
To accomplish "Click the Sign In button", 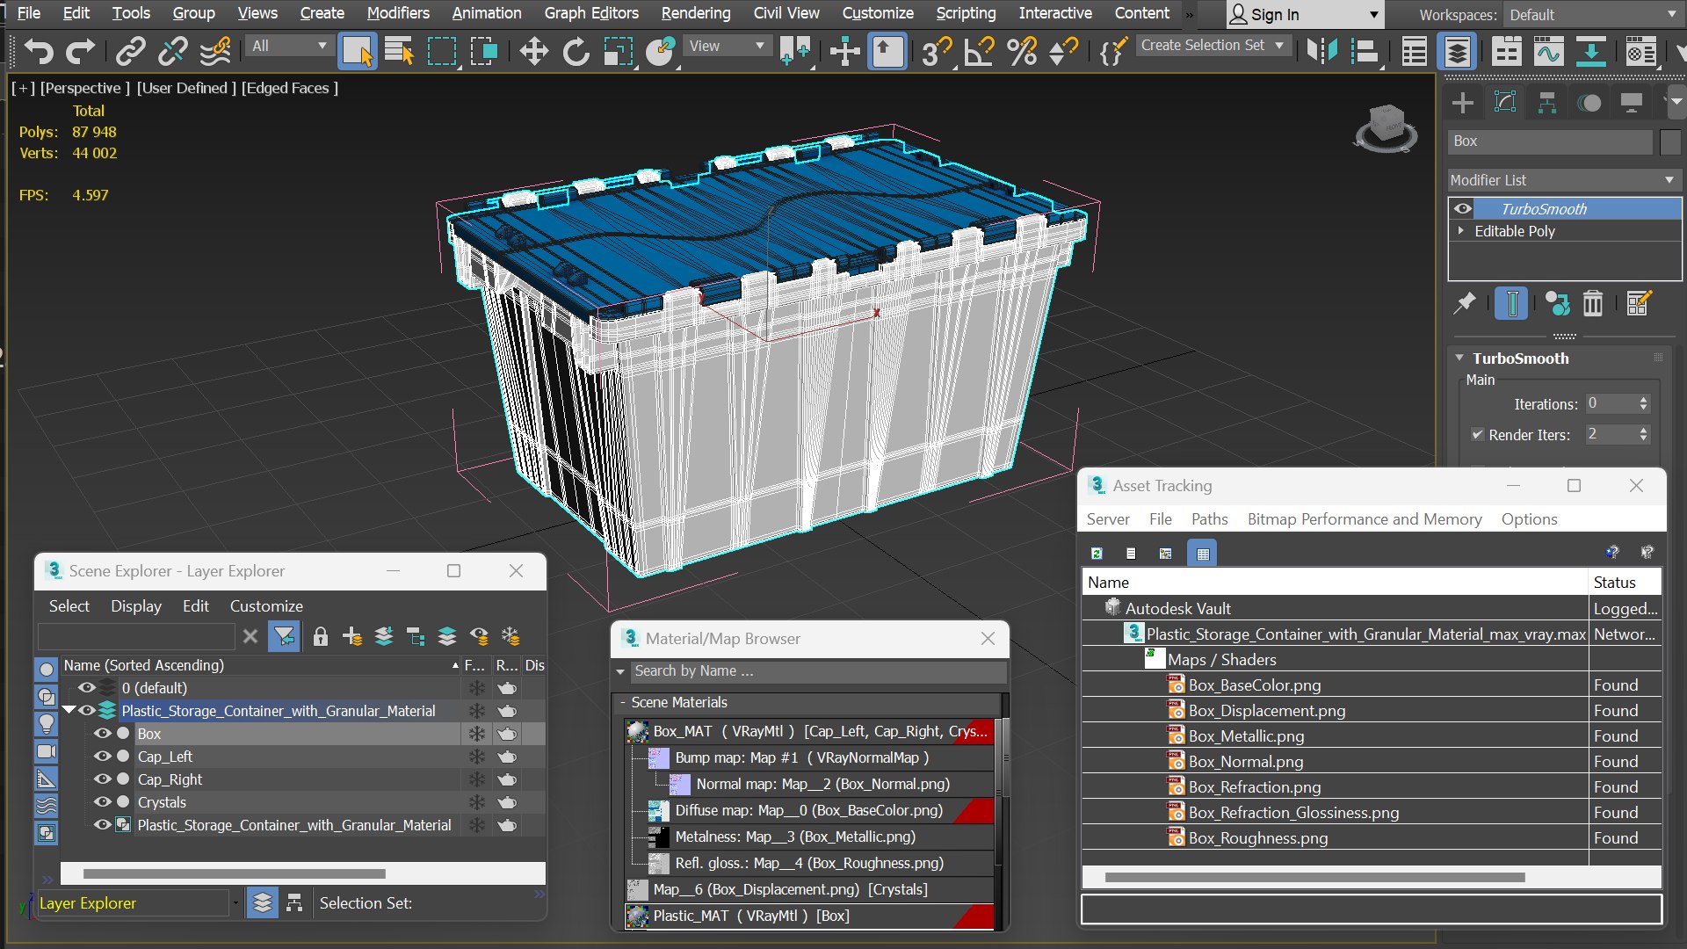I will (1304, 15).
